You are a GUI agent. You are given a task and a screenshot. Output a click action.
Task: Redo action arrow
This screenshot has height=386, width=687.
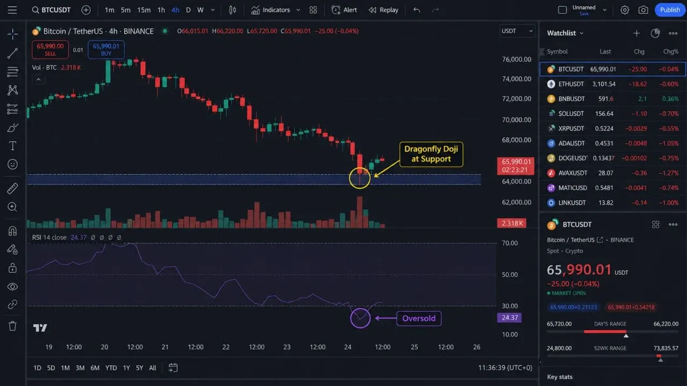[435, 10]
